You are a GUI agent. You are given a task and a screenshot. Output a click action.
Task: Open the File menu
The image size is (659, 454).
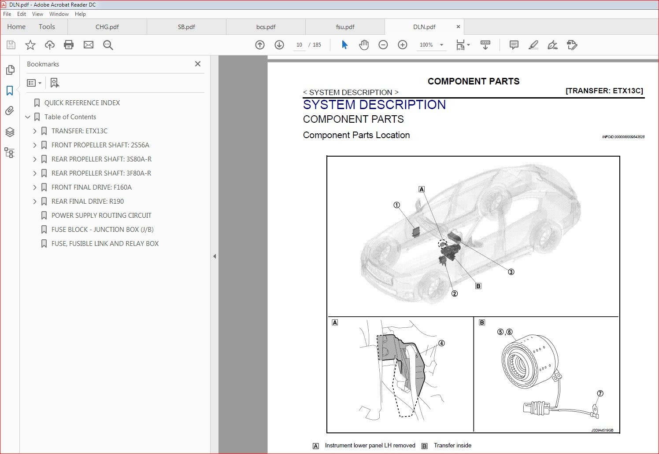[7, 14]
